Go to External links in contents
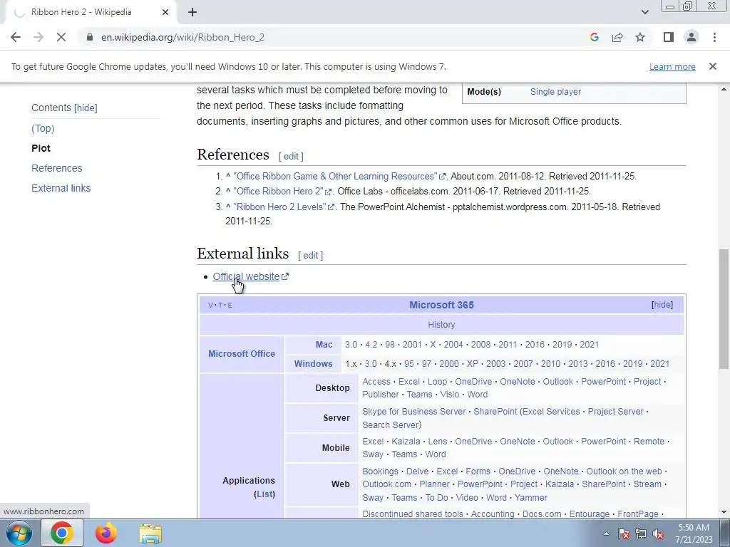 61,188
